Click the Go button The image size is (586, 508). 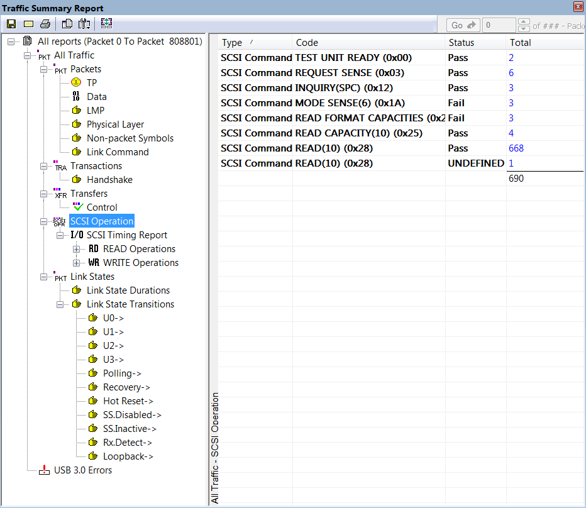463,25
